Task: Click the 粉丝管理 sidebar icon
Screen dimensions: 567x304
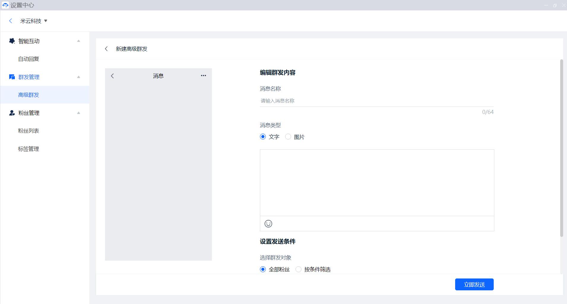Action: click(12, 113)
